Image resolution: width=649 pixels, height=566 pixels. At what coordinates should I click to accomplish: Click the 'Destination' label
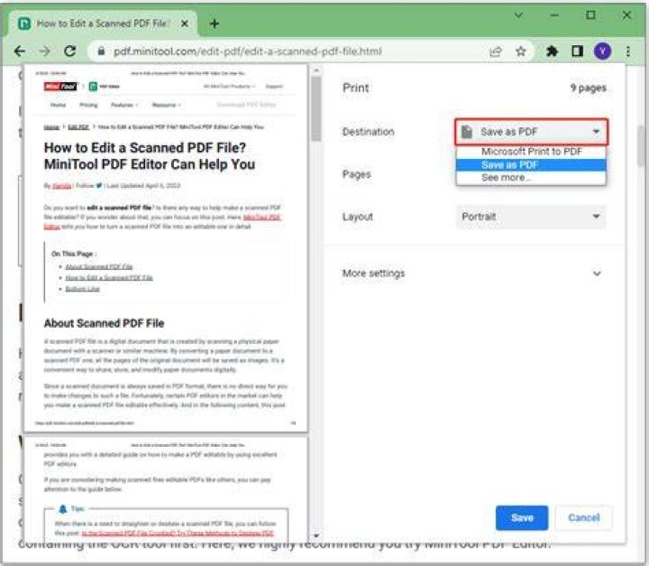(x=368, y=132)
